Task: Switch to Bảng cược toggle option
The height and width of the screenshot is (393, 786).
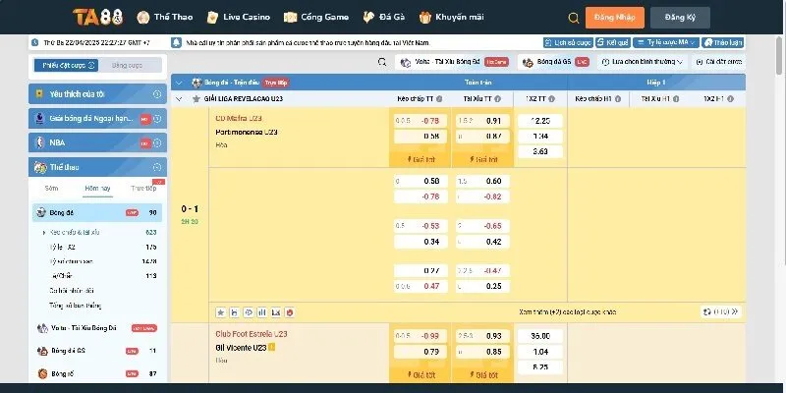Action: pyautogui.click(x=128, y=65)
